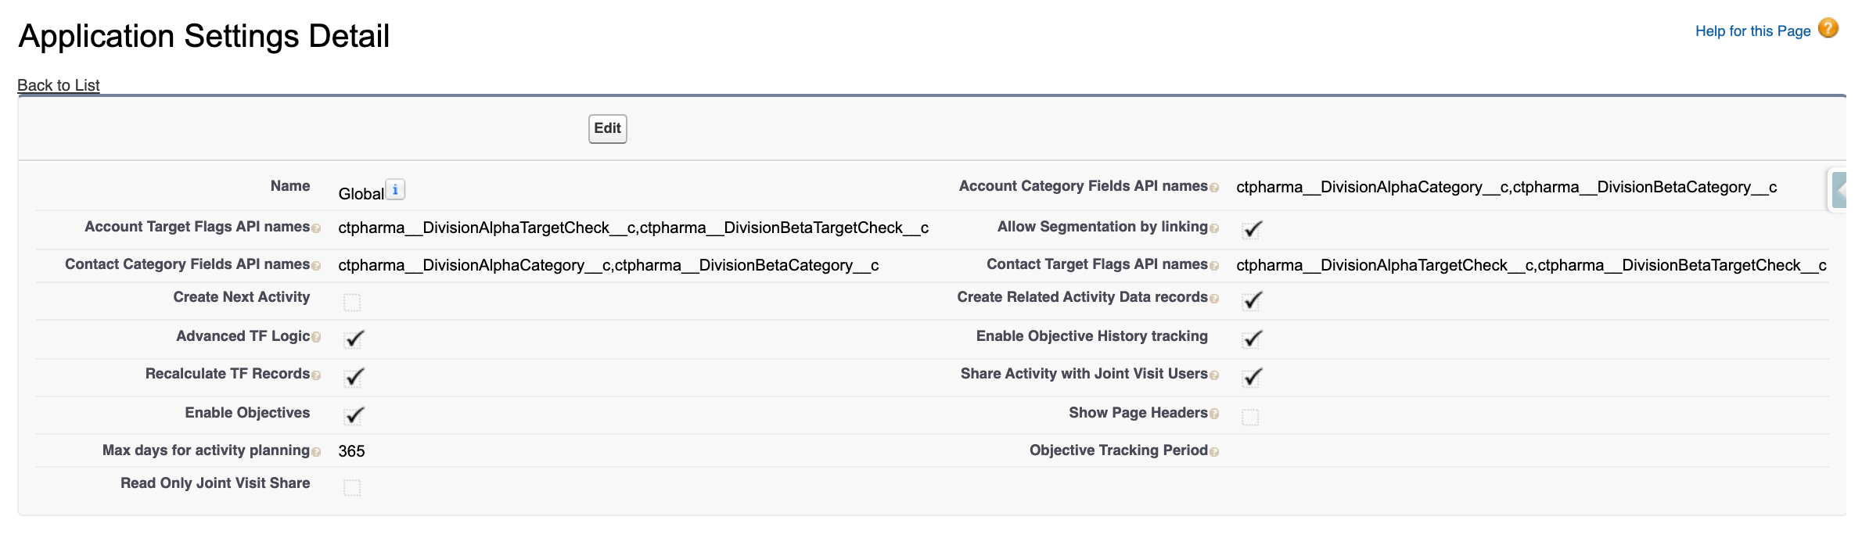Toggle the Show Page Headers checkbox
The image size is (1862, 538).
pyautogui.click(x=1250, y=418)
